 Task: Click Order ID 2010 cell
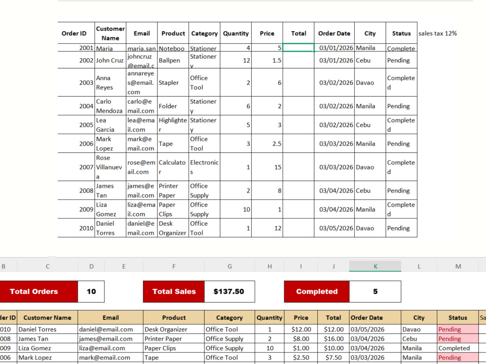tap(76, 228)
